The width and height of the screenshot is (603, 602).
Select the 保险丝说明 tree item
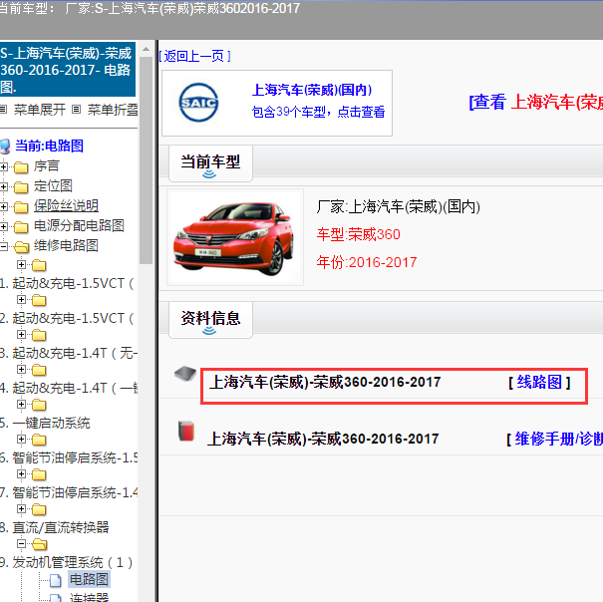tap(66, 205)
